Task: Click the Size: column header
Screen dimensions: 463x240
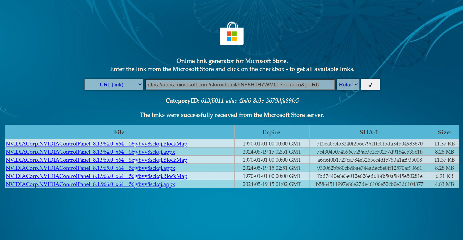Action: pos(444,132)
